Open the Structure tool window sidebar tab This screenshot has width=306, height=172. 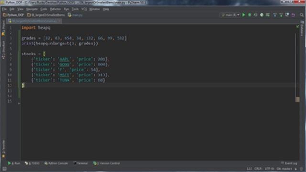[x=3, y=50]
